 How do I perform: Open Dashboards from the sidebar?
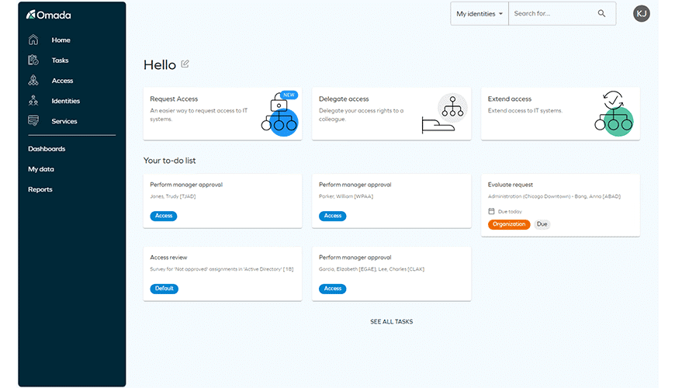pos(47,149)
